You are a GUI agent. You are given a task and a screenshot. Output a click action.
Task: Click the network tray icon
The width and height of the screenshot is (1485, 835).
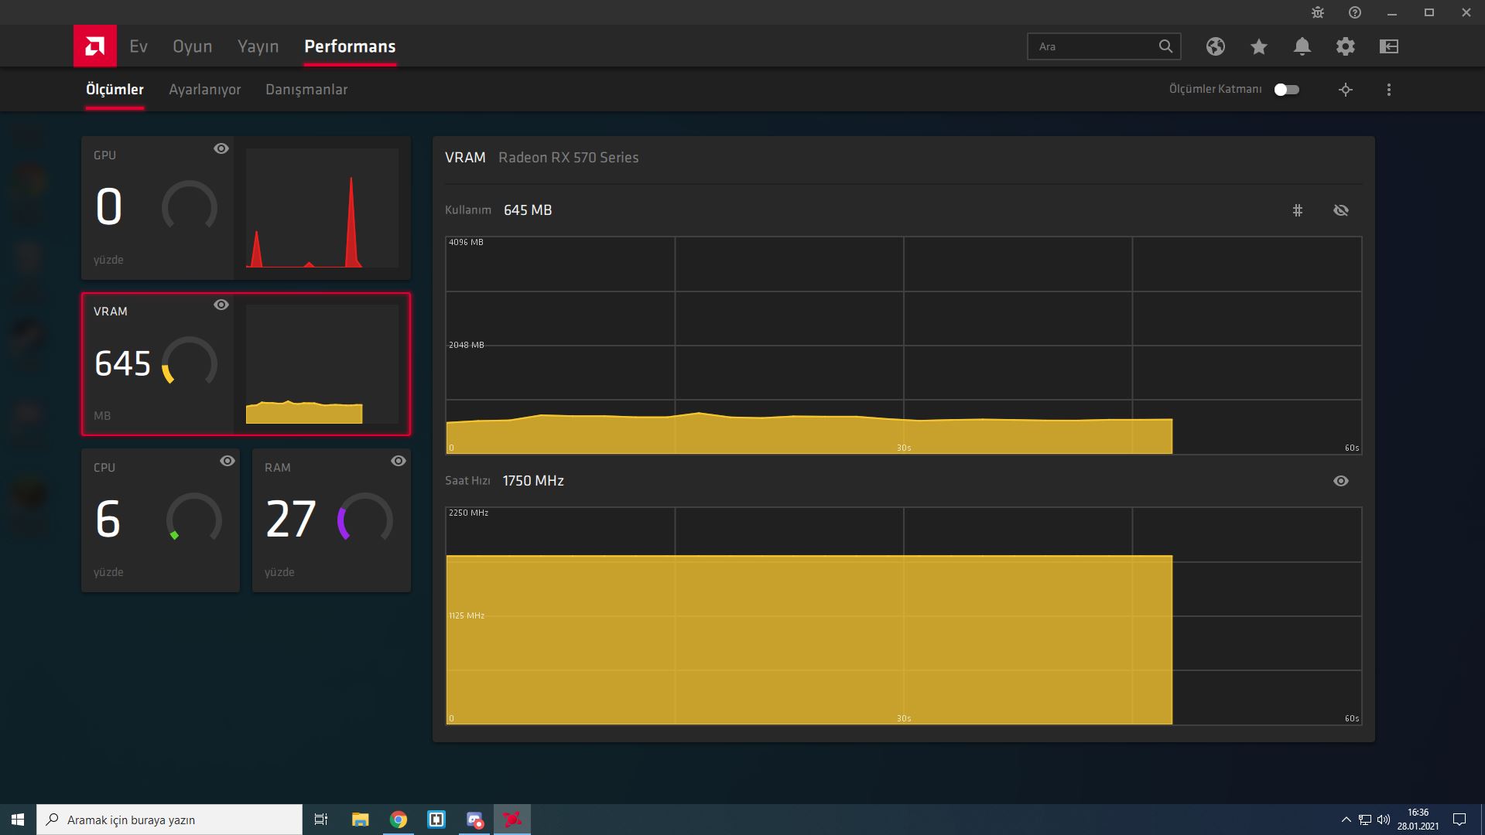1365,820
